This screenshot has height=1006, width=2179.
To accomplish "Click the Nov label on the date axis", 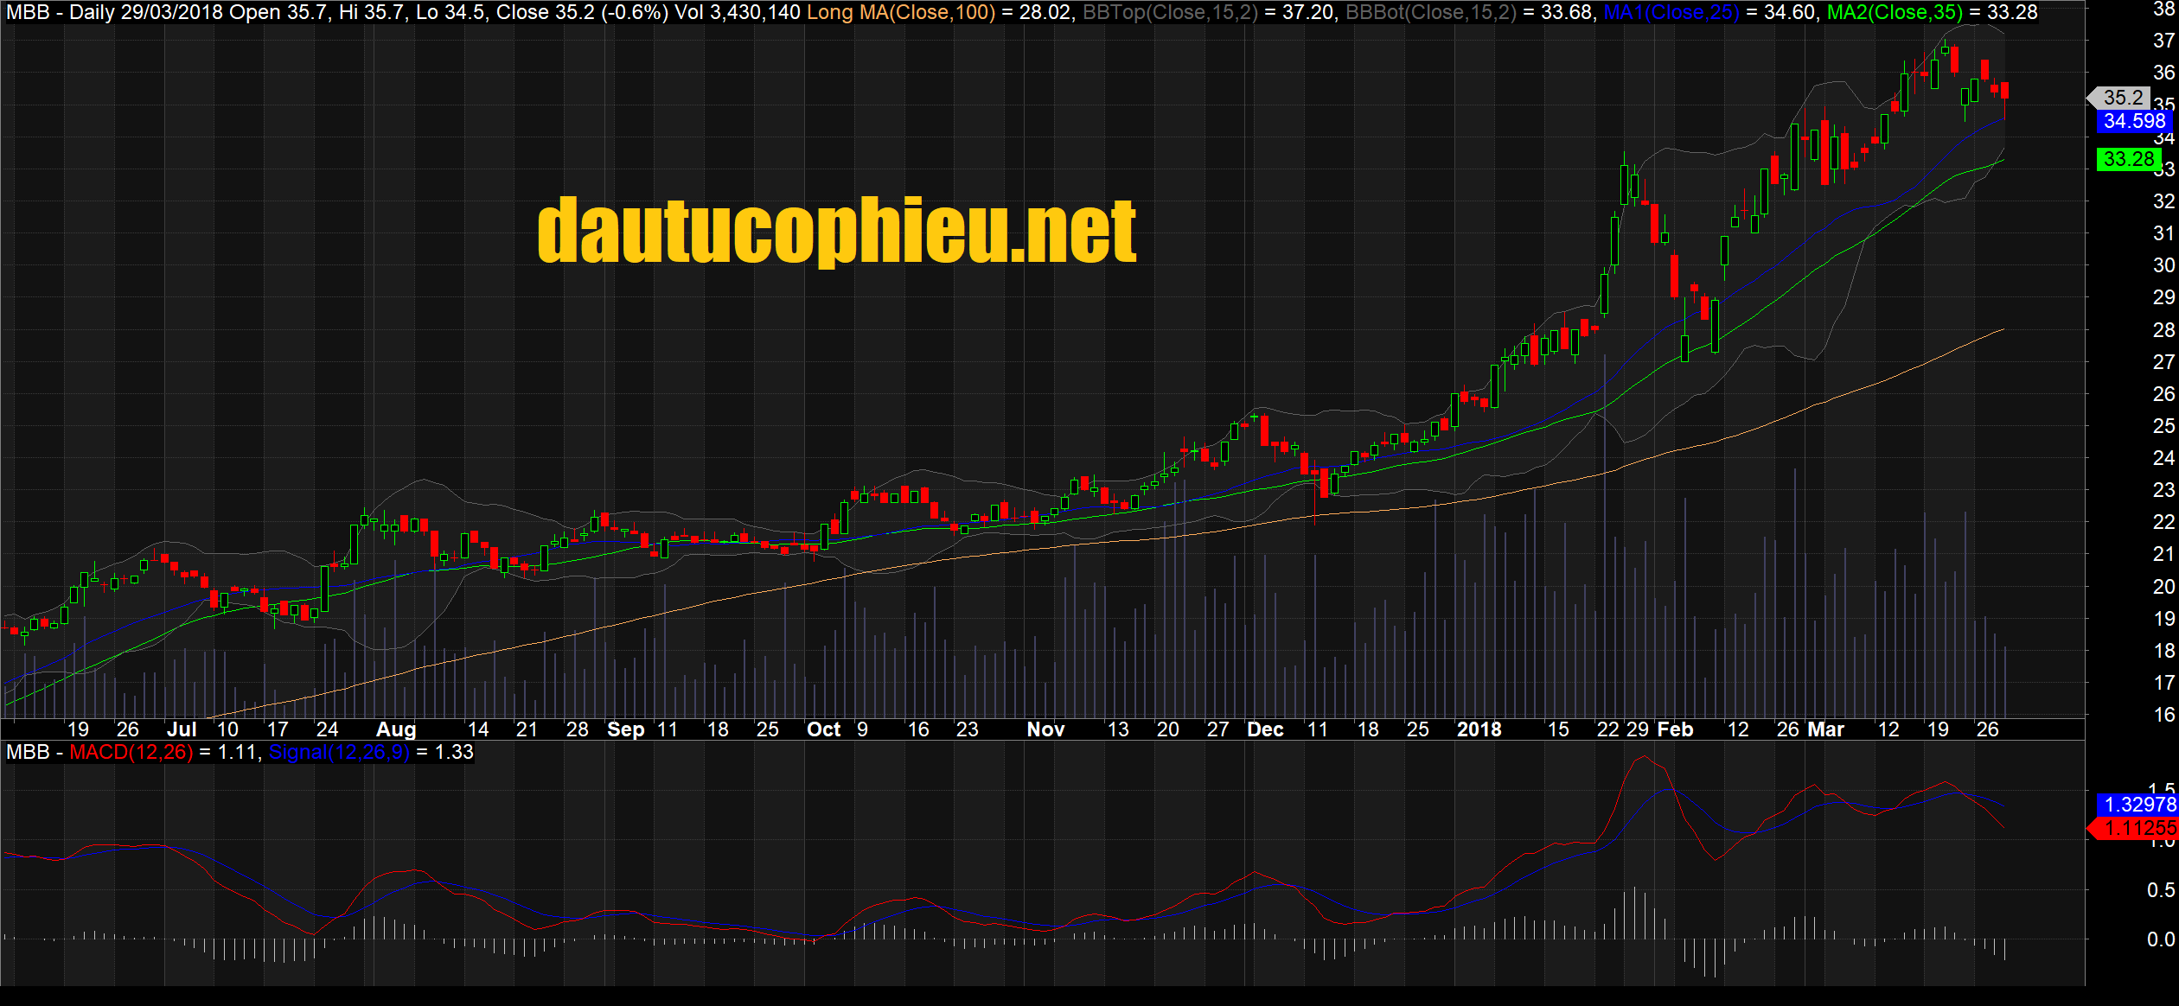I will (1045, 729).
